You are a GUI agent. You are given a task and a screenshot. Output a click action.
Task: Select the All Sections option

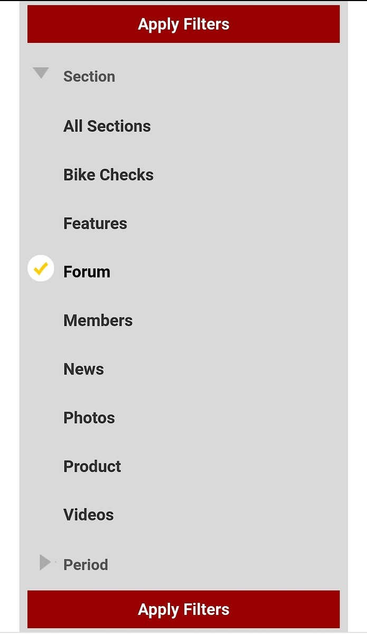pos(107,126)
